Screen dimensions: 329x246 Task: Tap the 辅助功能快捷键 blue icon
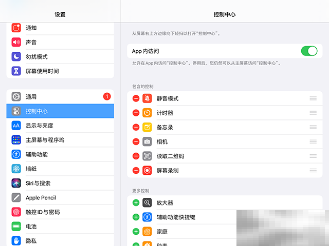147,217
